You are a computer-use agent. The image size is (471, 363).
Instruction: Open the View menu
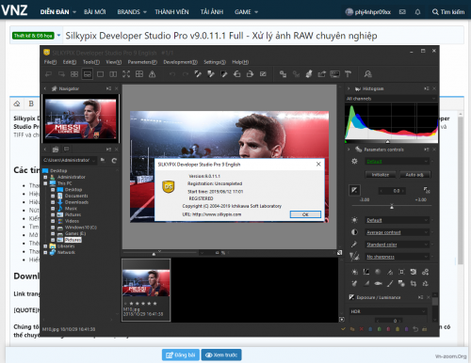(114, 62)
